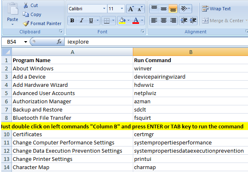Select the netplwiz cell
The width and height of the screenshot is (248, 172).
[x=190, y=93]
